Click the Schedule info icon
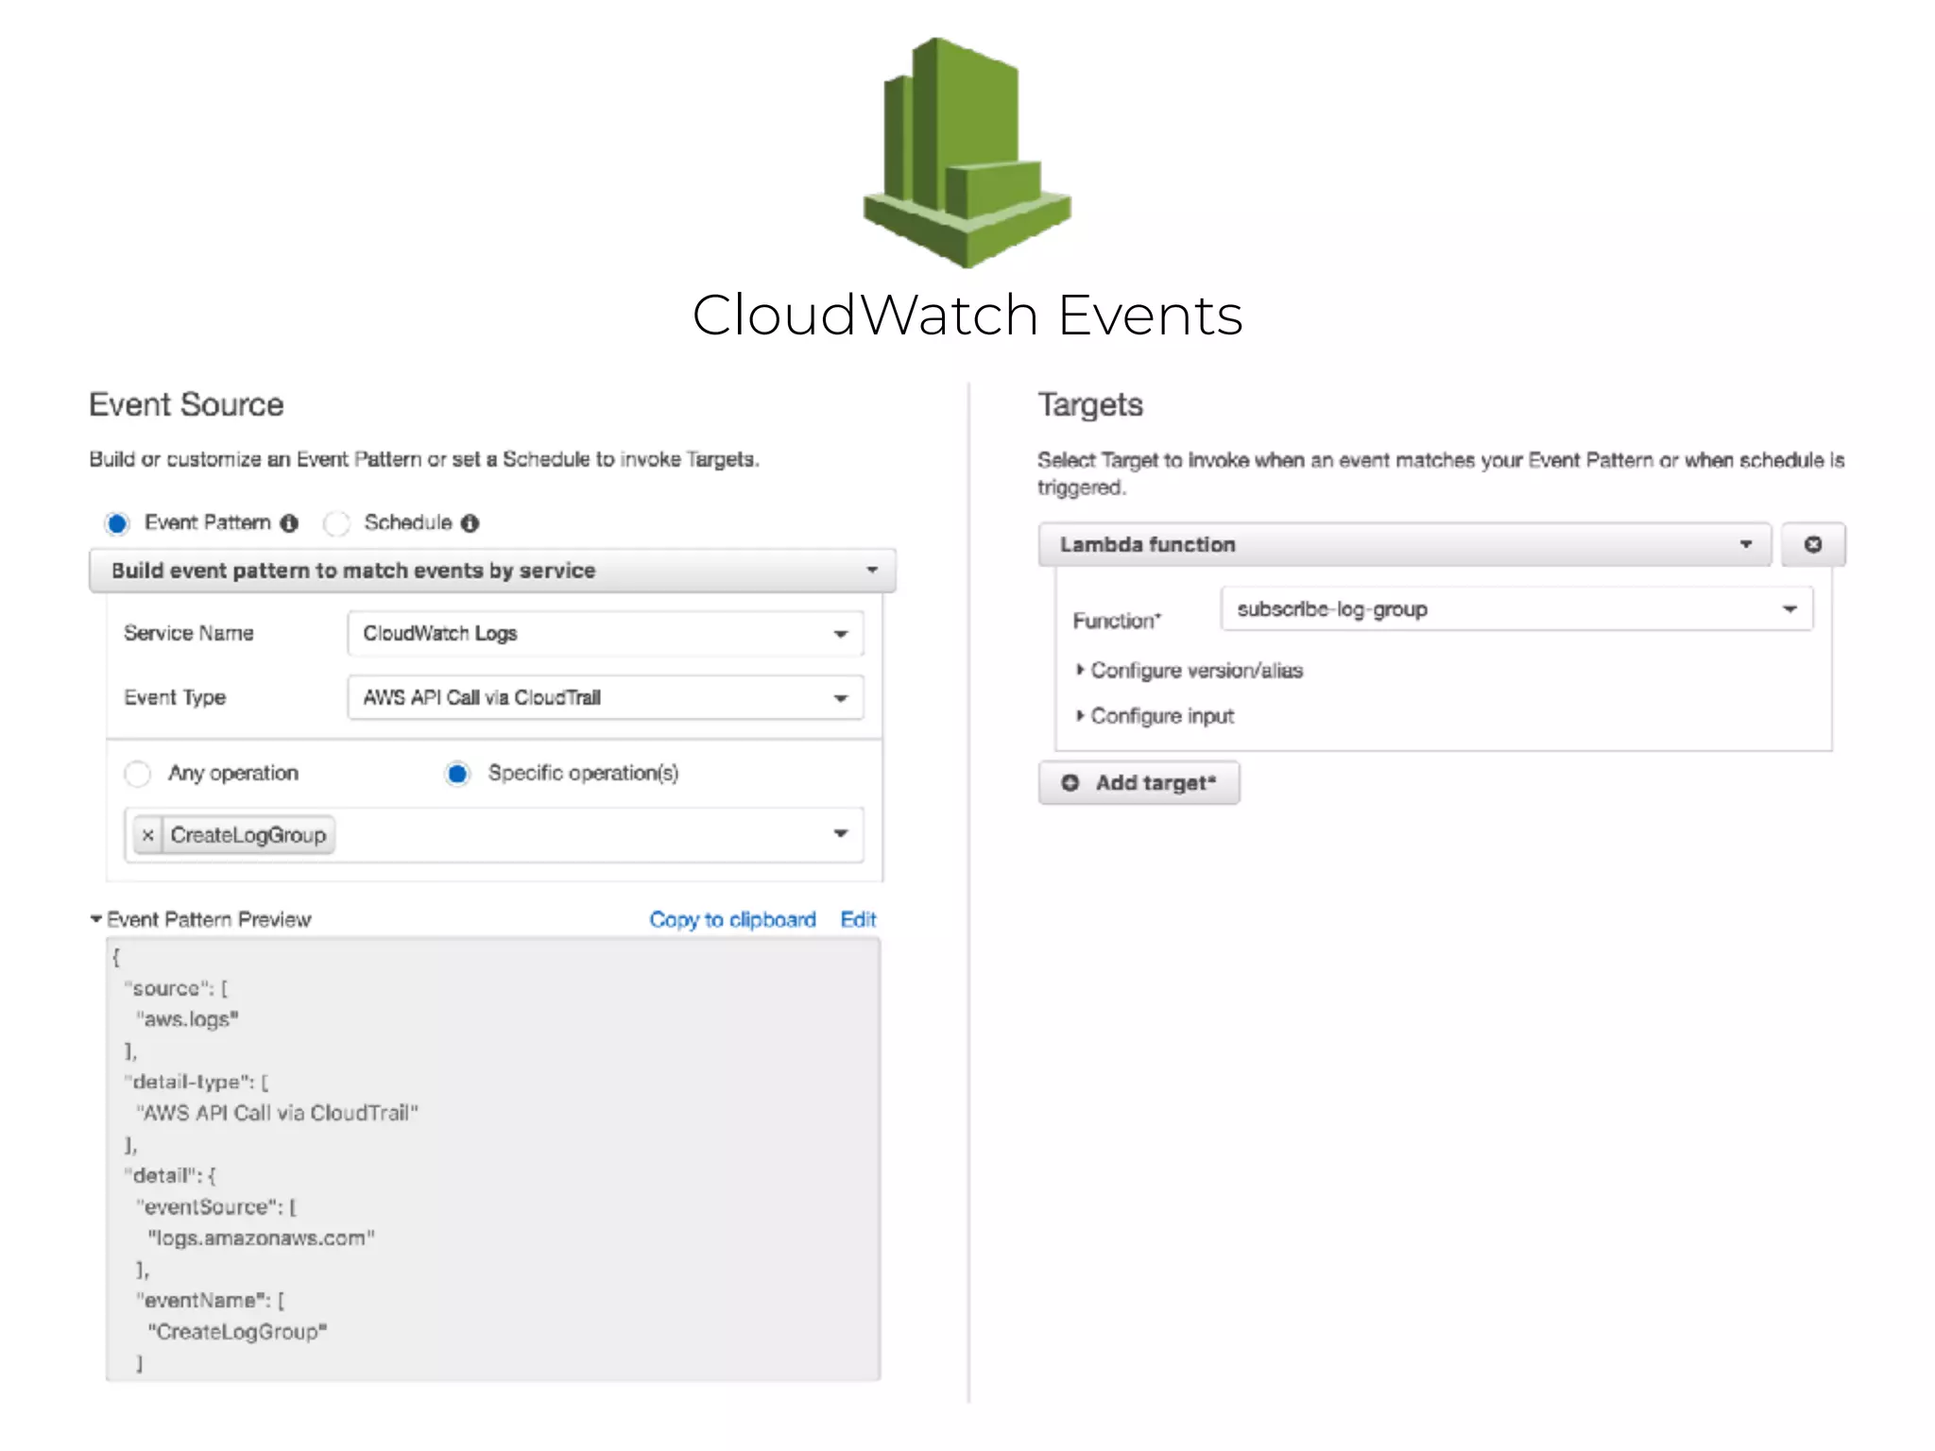 point(470,523)
